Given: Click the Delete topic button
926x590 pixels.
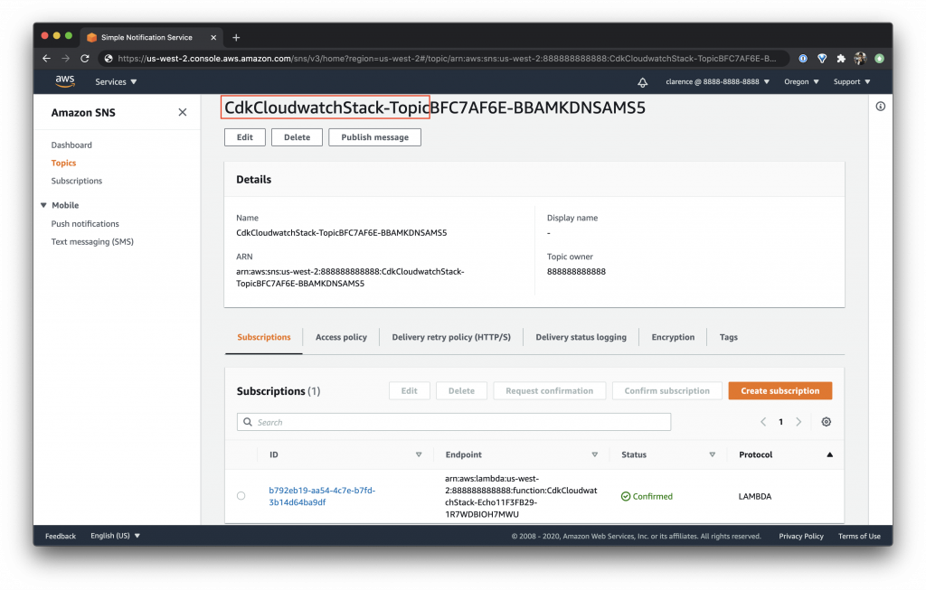Looking at the screenshot, I should point(297,137).
